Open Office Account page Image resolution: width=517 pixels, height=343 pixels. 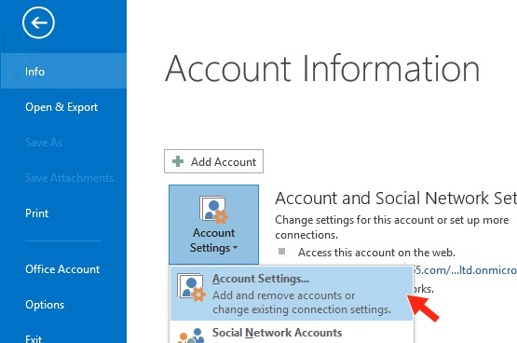62,269
